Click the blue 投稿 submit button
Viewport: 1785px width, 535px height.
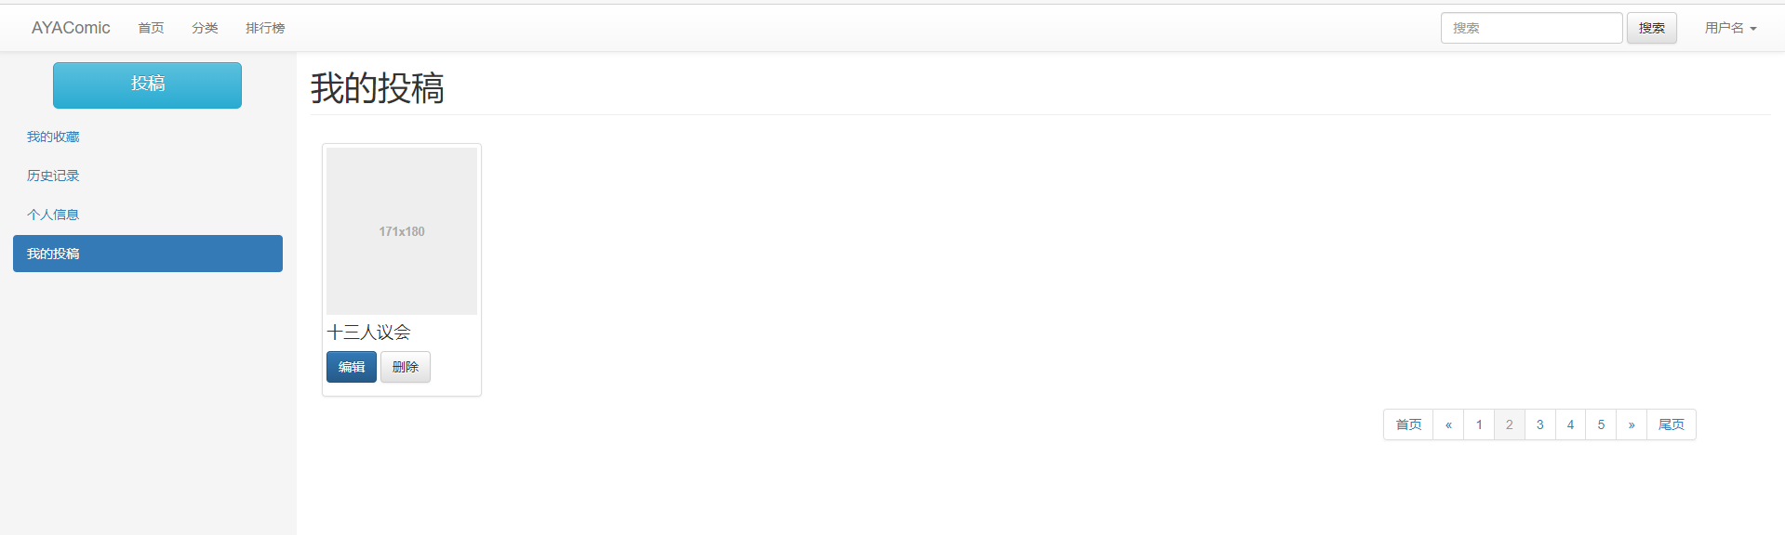click(147, 85)
